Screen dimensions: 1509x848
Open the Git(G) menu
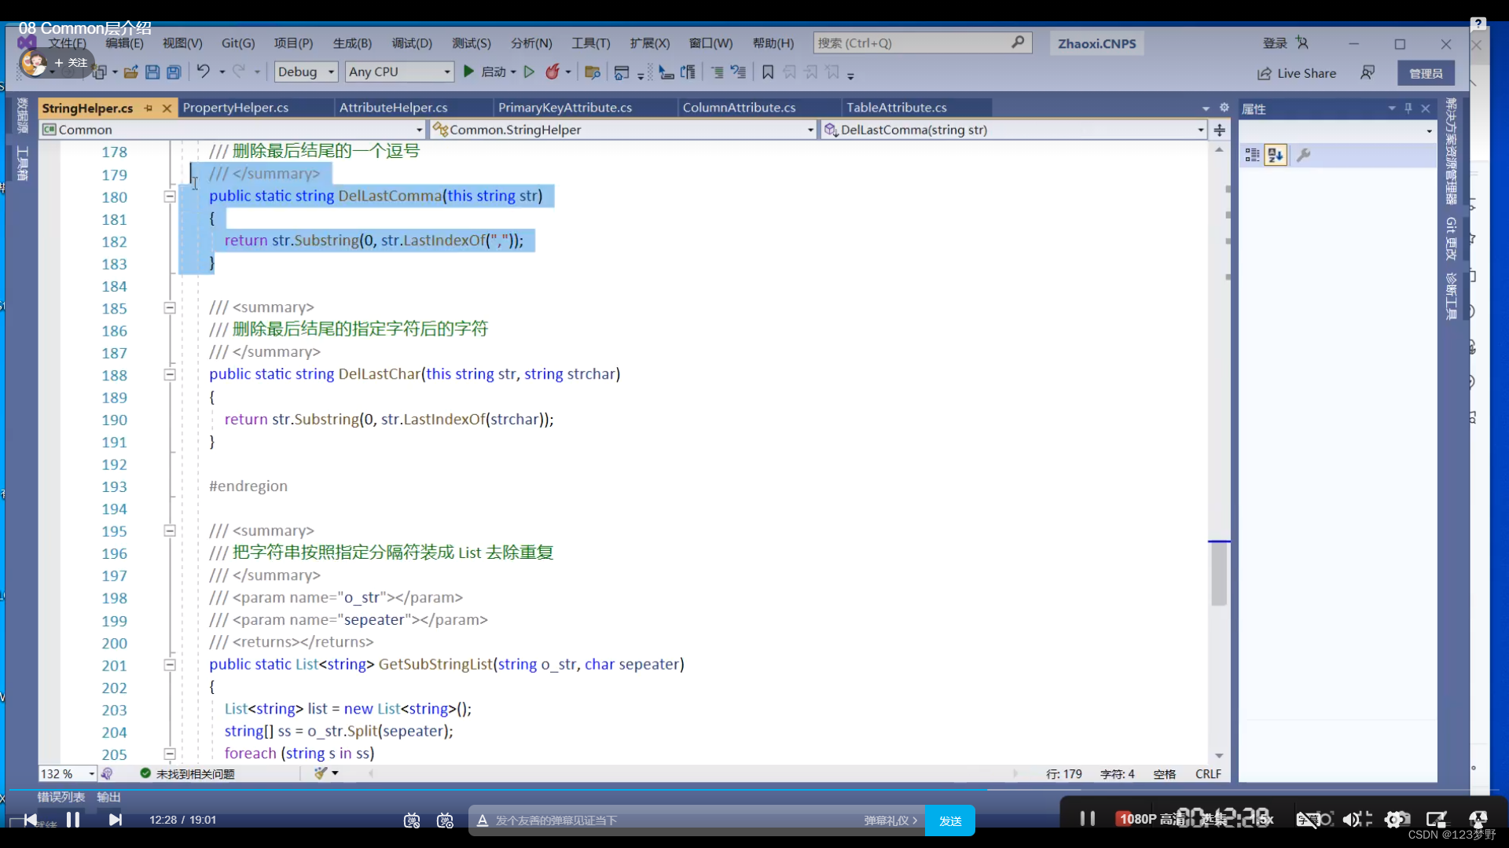click(x=238, y=43)
